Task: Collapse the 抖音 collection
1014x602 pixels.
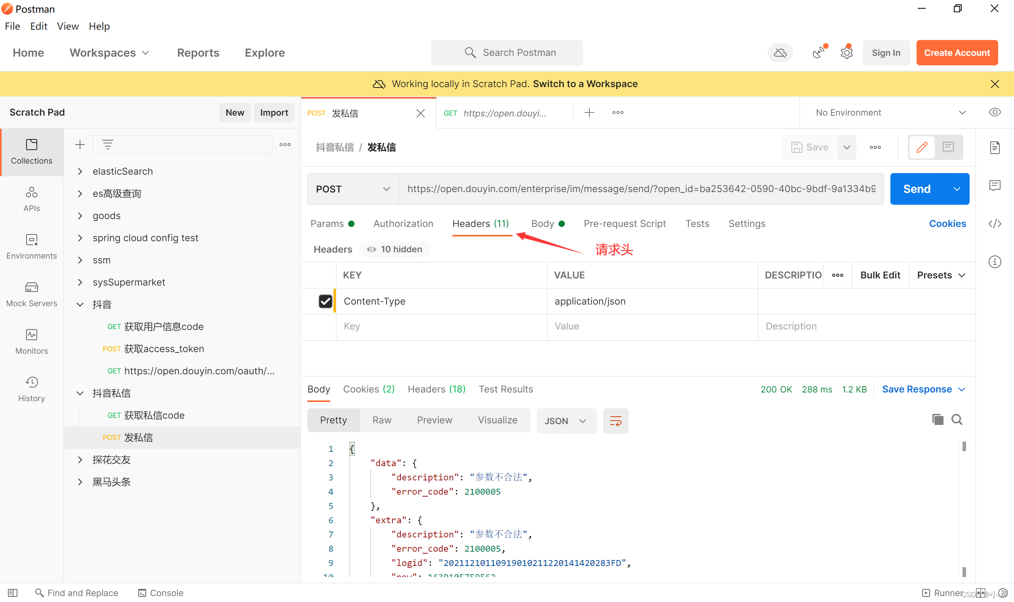Action: coord(80,304)
